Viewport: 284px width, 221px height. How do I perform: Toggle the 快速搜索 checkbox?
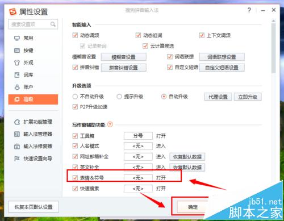[75, 189]
